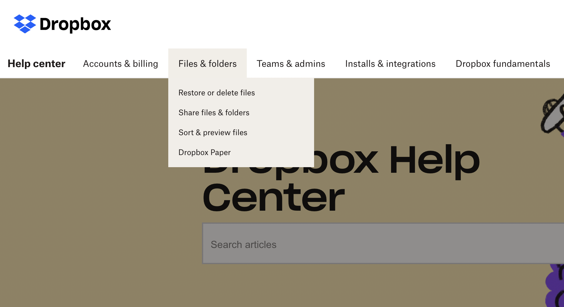564x307 pixels.
Task: Open the Teams & admins menu
Action: [x=291, y=64]
